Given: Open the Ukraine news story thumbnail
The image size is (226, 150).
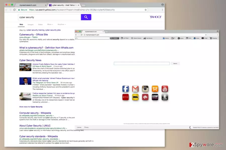Looking at the screenshot, I should pyautogui.click(x=25, y=67).
